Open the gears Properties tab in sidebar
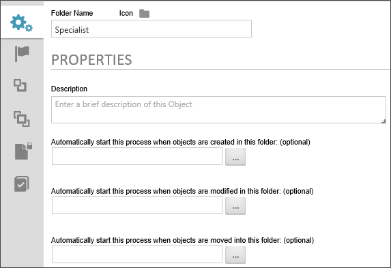Image resolution: width=391 pixels, height=268 pixels. pyautogui.click(x=21, y=23)
